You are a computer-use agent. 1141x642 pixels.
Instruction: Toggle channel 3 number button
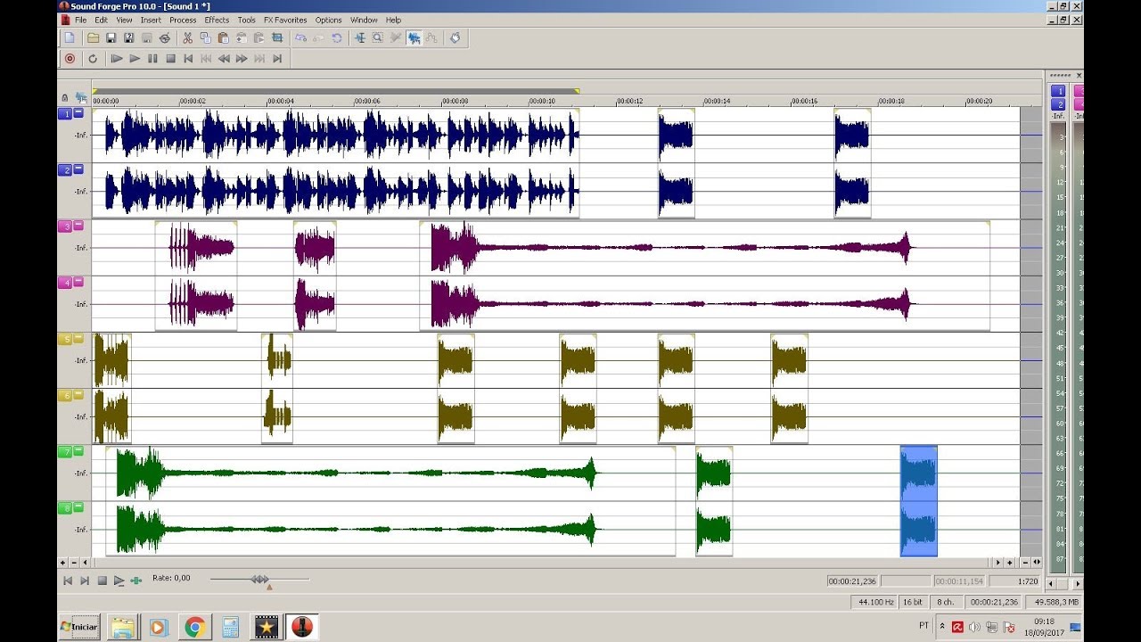point(65,226)
